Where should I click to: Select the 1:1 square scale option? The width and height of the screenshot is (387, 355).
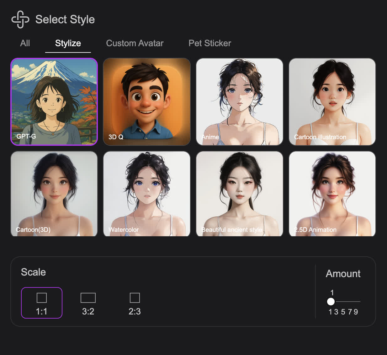[42, 303]
